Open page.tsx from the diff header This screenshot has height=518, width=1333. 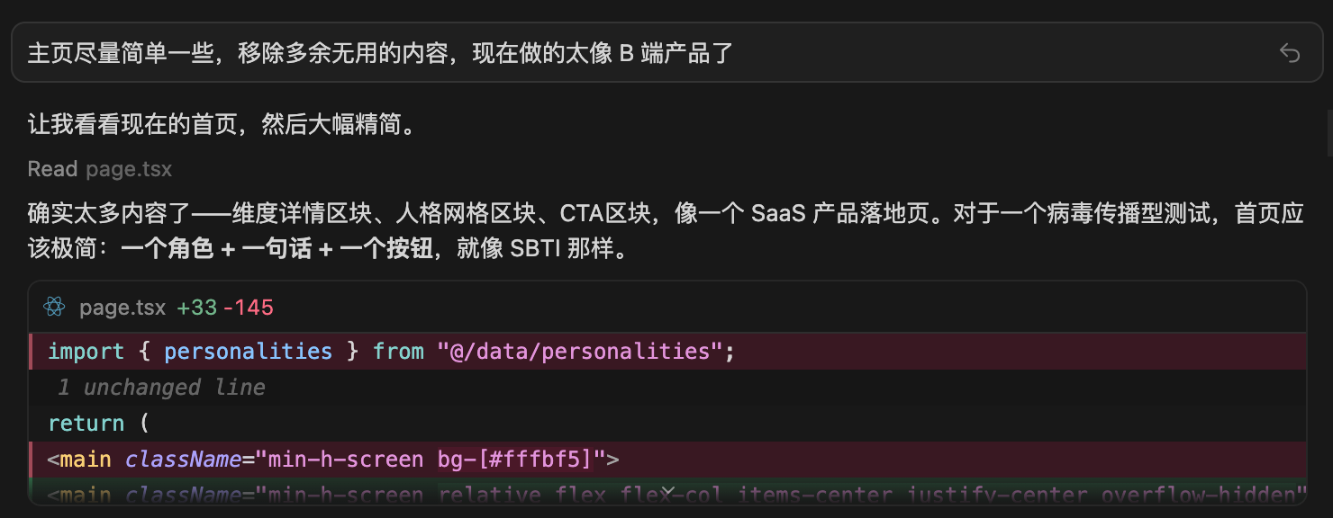tap(122, 308)
